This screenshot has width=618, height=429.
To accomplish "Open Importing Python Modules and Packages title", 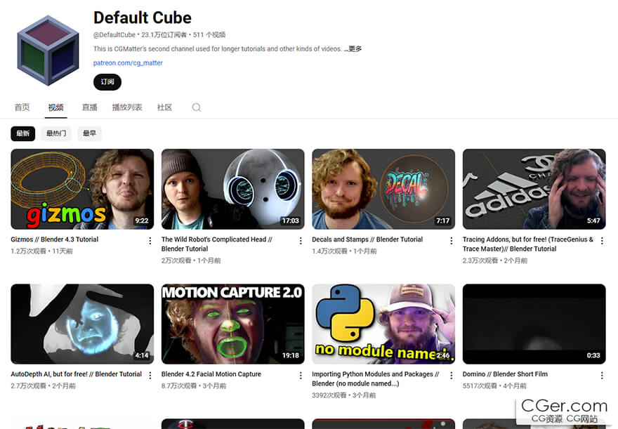I will (x=375, y=378).
